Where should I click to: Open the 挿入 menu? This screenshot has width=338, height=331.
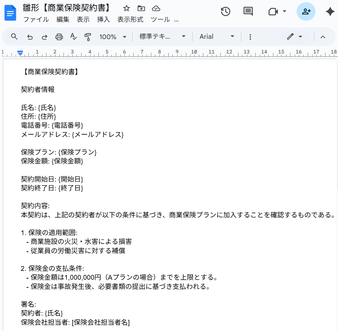[103, 20]
